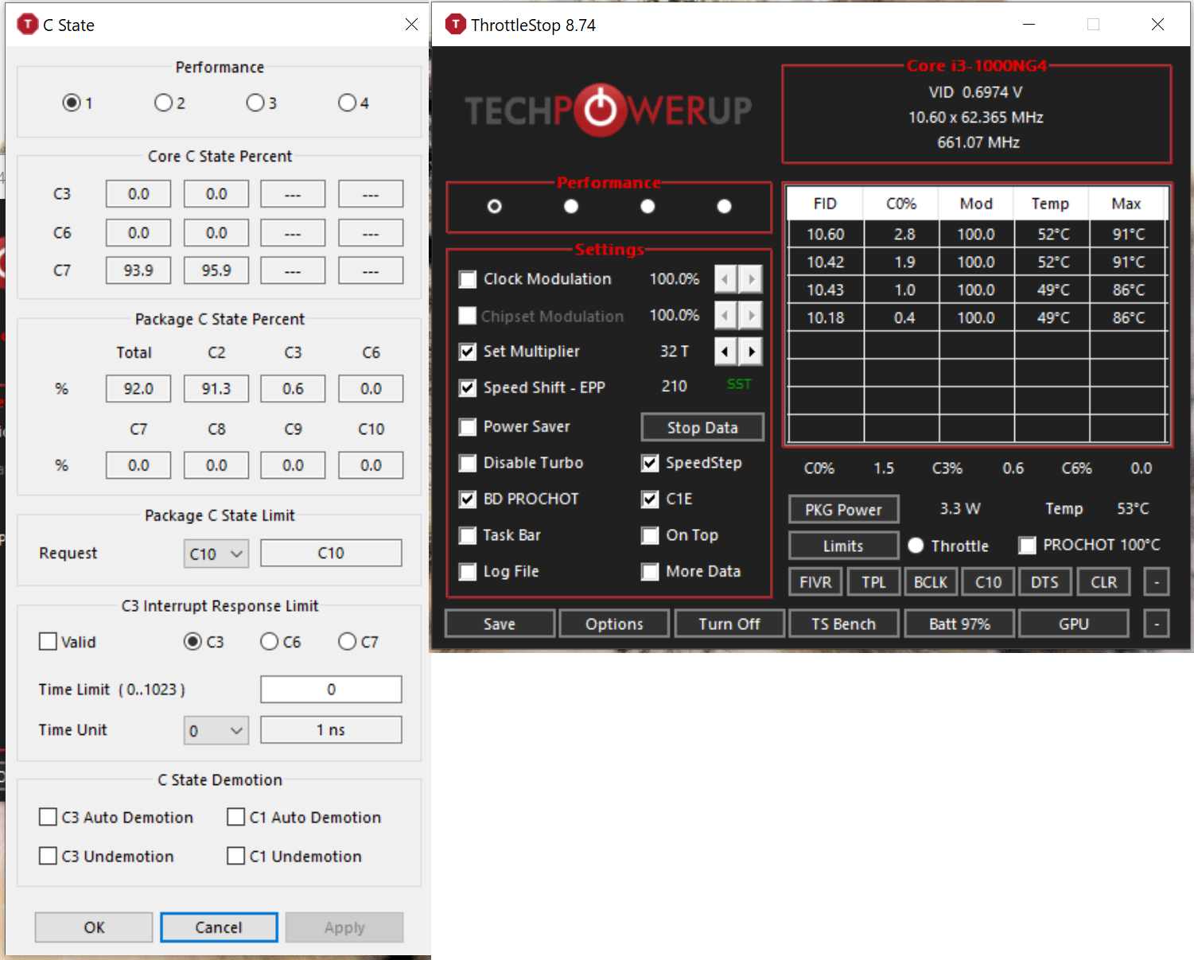Click the Turn Off button
The width and height of the screenshot is (1194, 960).
729,624
